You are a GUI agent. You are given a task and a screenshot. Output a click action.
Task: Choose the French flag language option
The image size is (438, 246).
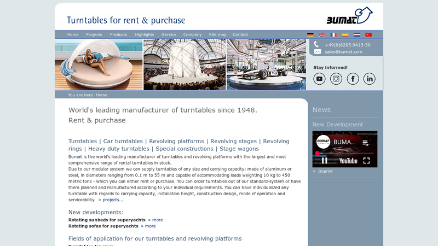coord(333,34)
